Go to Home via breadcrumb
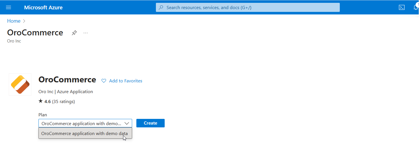Image resolution: width=419 pixels, height=152 pixels. tap(14, 21)
